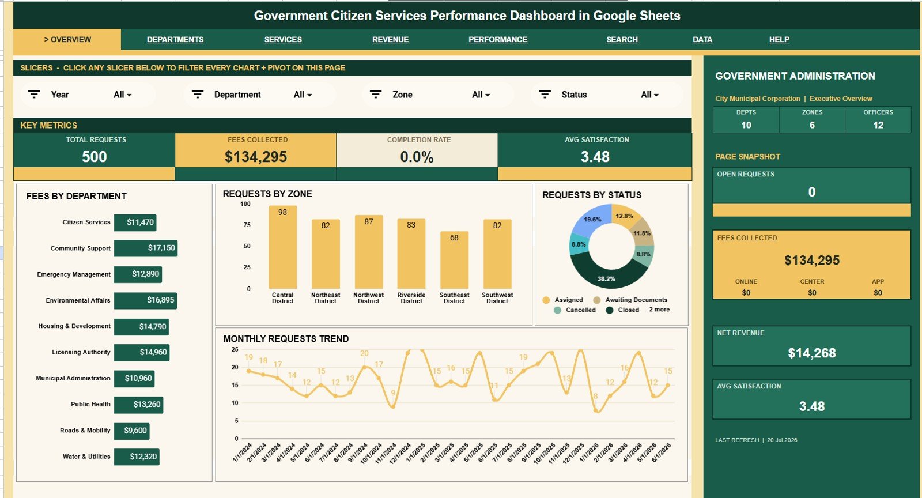Viewport: 922px width, 498px height.
Task: Click the Net Revenue $14,268 value
Action: tap(812, 353)
